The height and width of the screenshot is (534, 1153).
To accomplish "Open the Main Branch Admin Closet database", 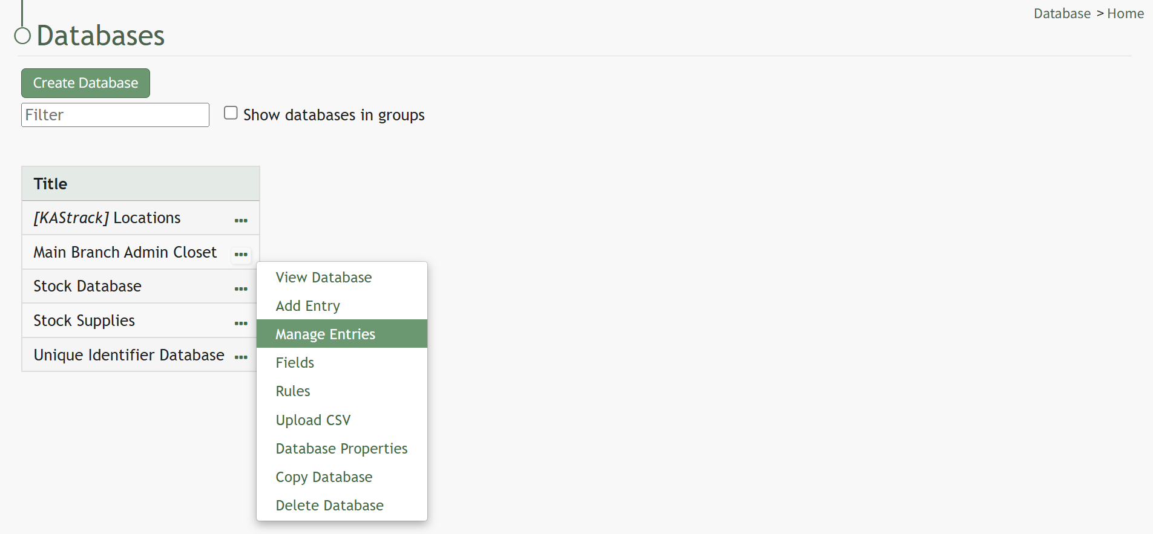I will click(x=125, y=252).
